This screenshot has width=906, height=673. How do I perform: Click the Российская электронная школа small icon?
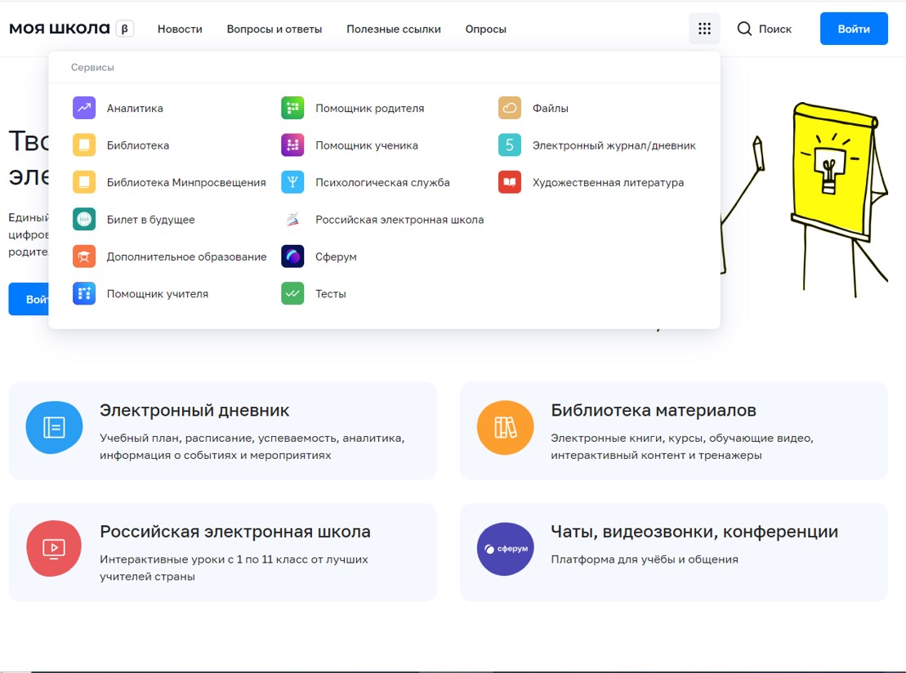pos(292,220)
